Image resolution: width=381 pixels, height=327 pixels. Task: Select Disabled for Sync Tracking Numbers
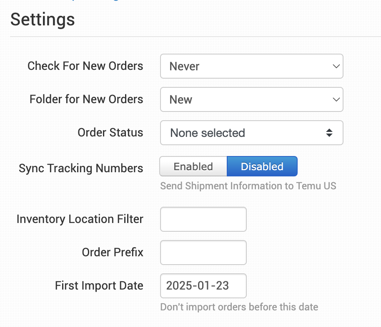262,166
